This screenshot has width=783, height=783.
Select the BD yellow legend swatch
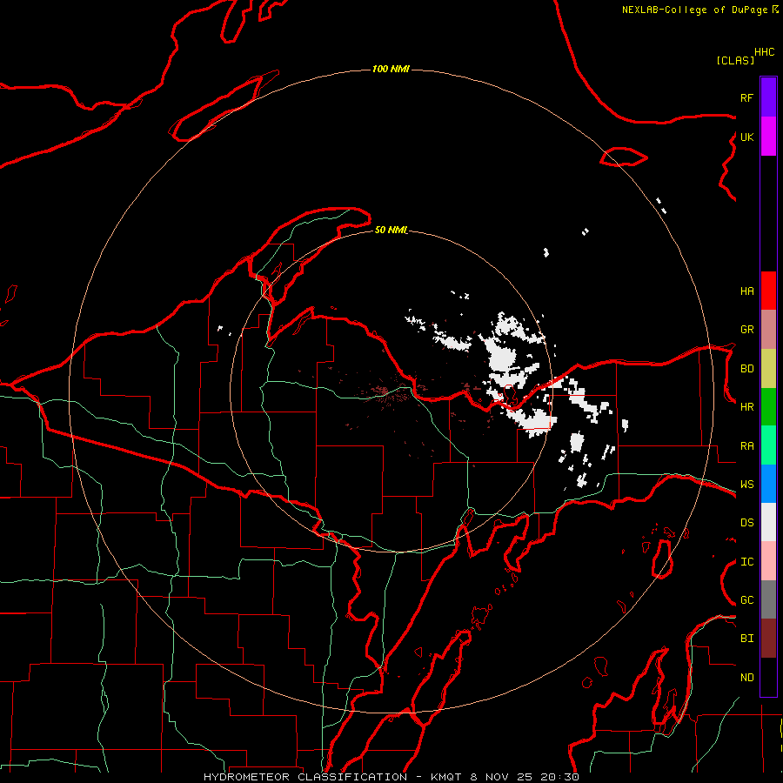point(768,369)
